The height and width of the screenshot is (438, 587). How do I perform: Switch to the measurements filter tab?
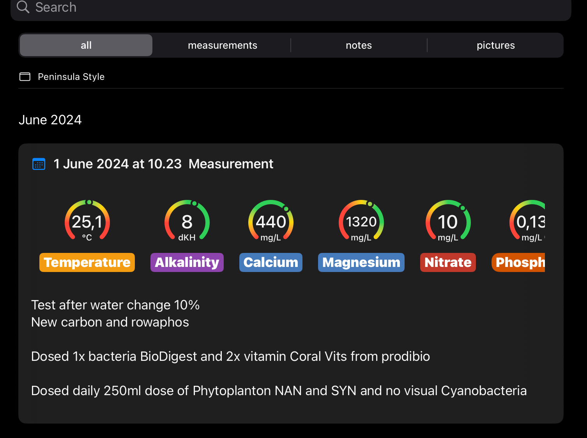pos(223,45)
